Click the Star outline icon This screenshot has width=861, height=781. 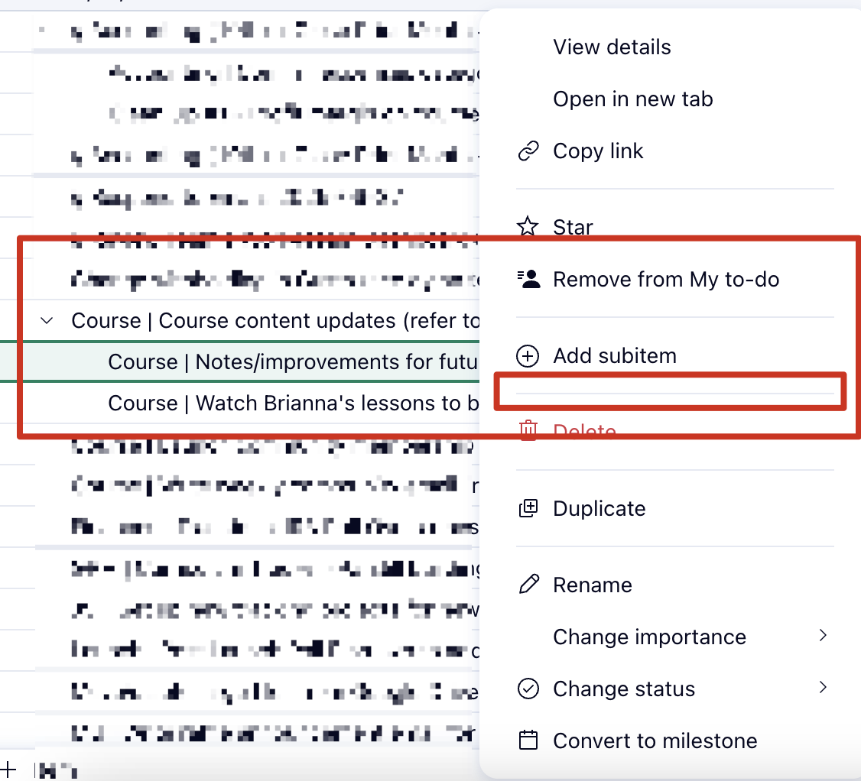(528, 227)
